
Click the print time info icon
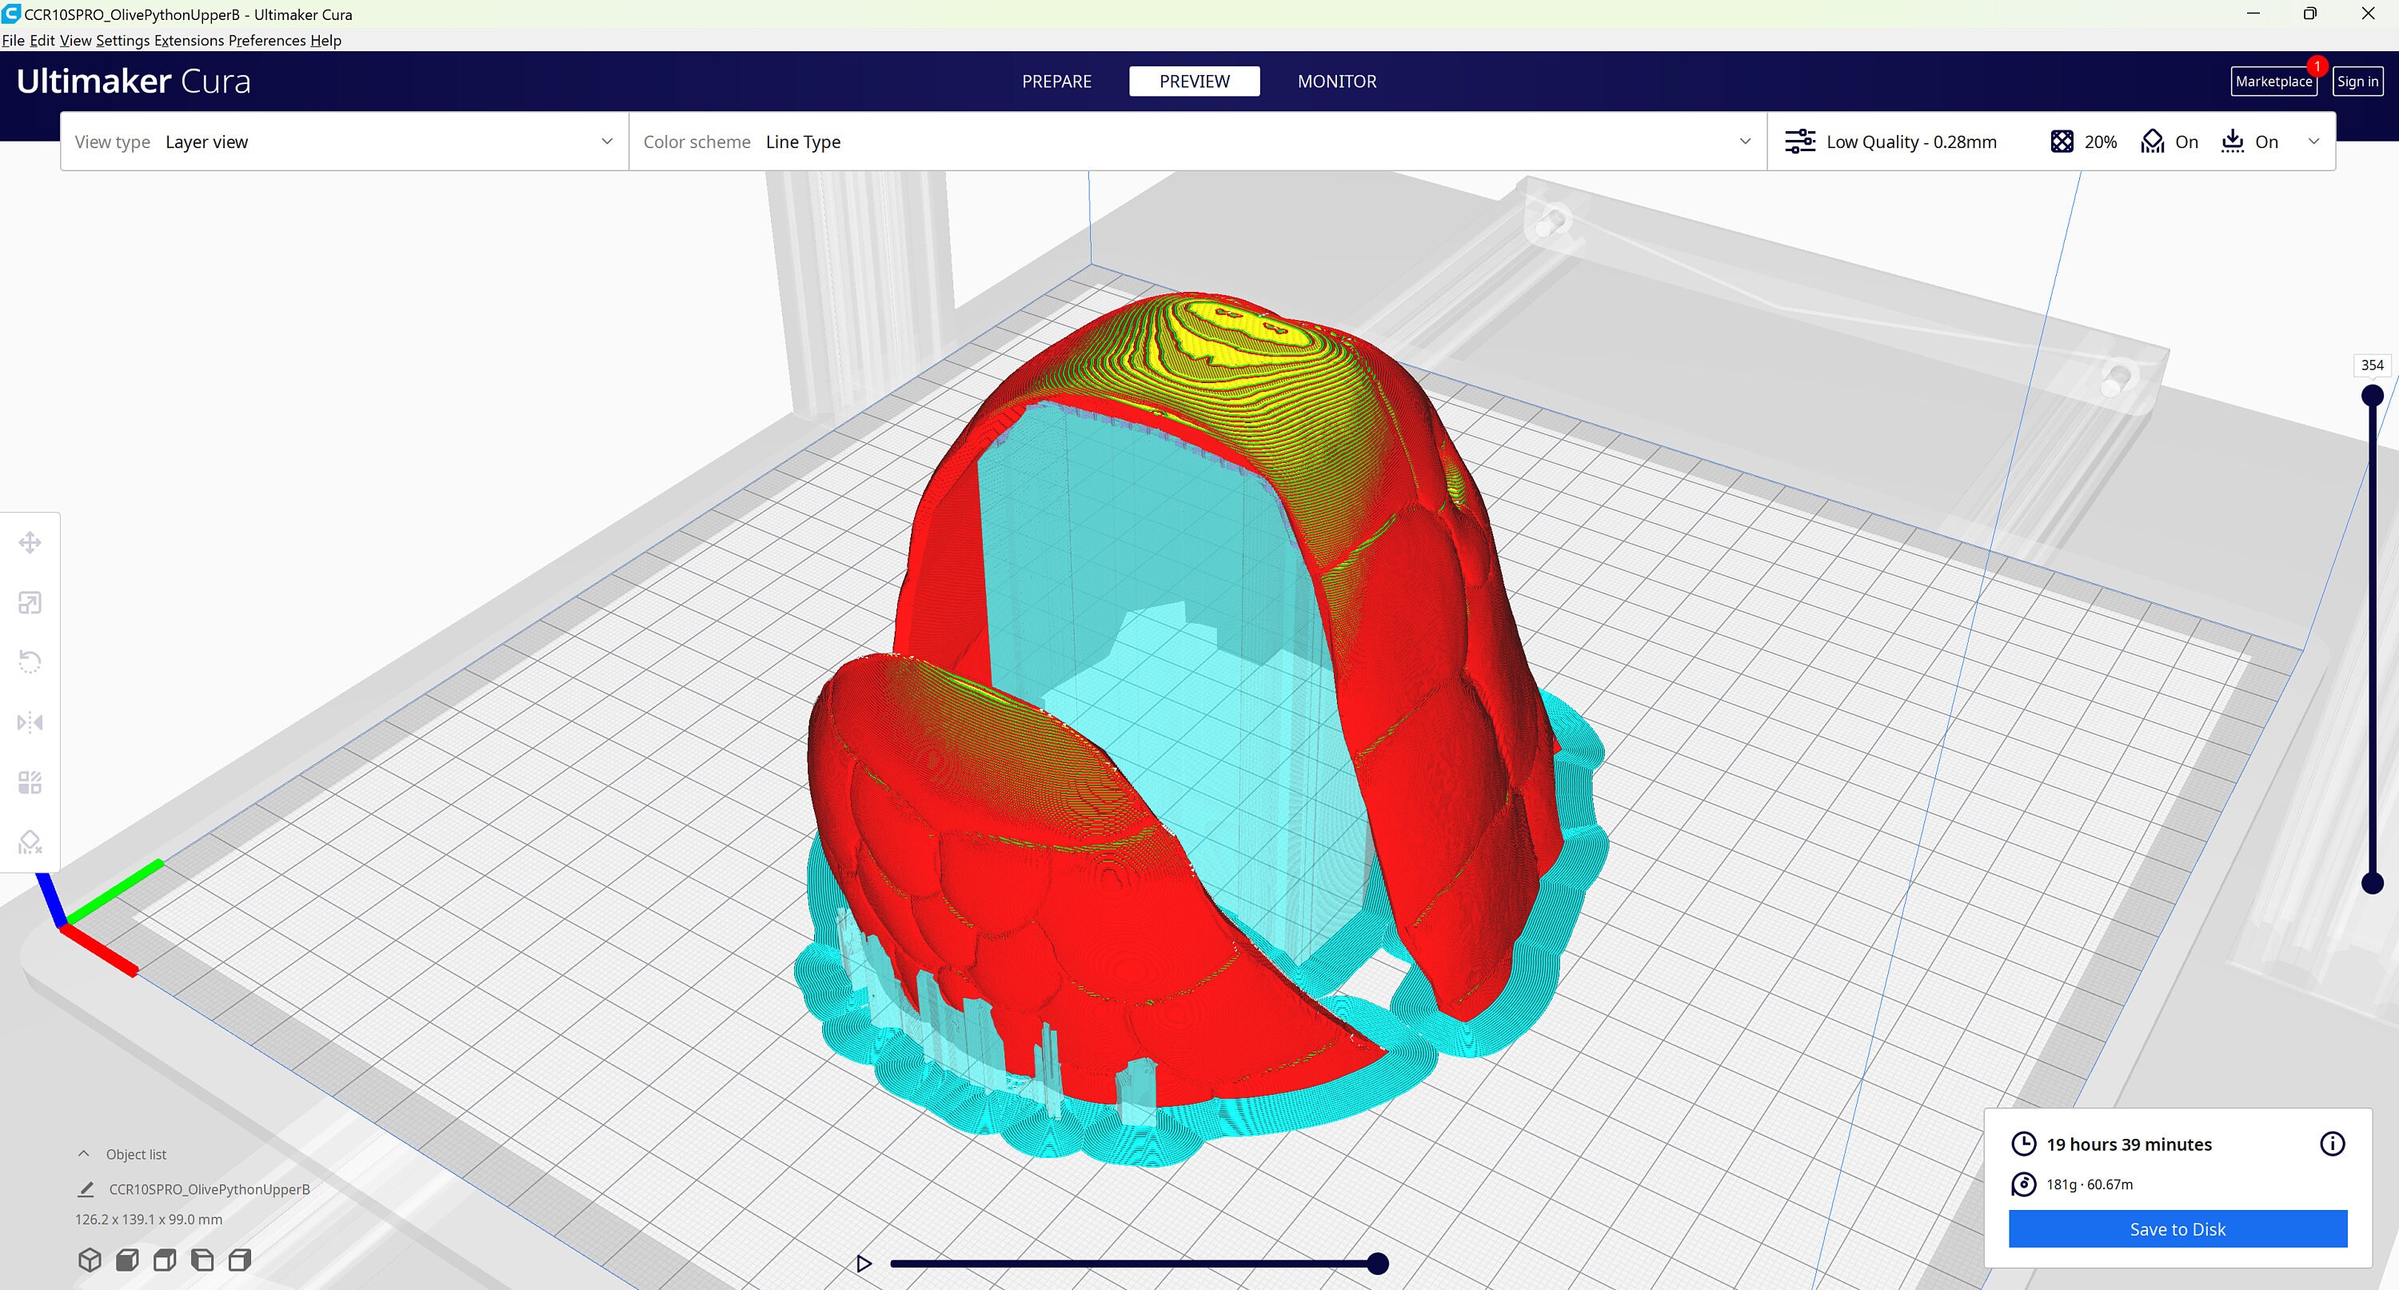[x=2332, y=1144]
